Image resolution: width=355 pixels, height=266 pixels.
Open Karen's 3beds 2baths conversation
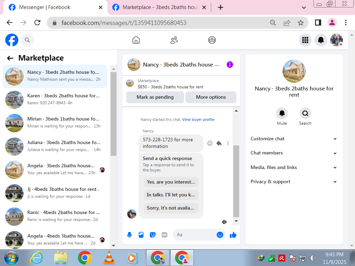[55, 99]
